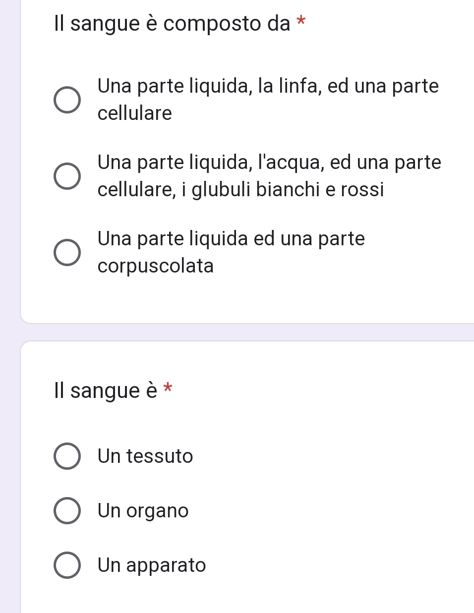Click the word 'cellulare' in the first answer
The height and width of the screenshot is (613, 474).
click(x=135, y=113)
